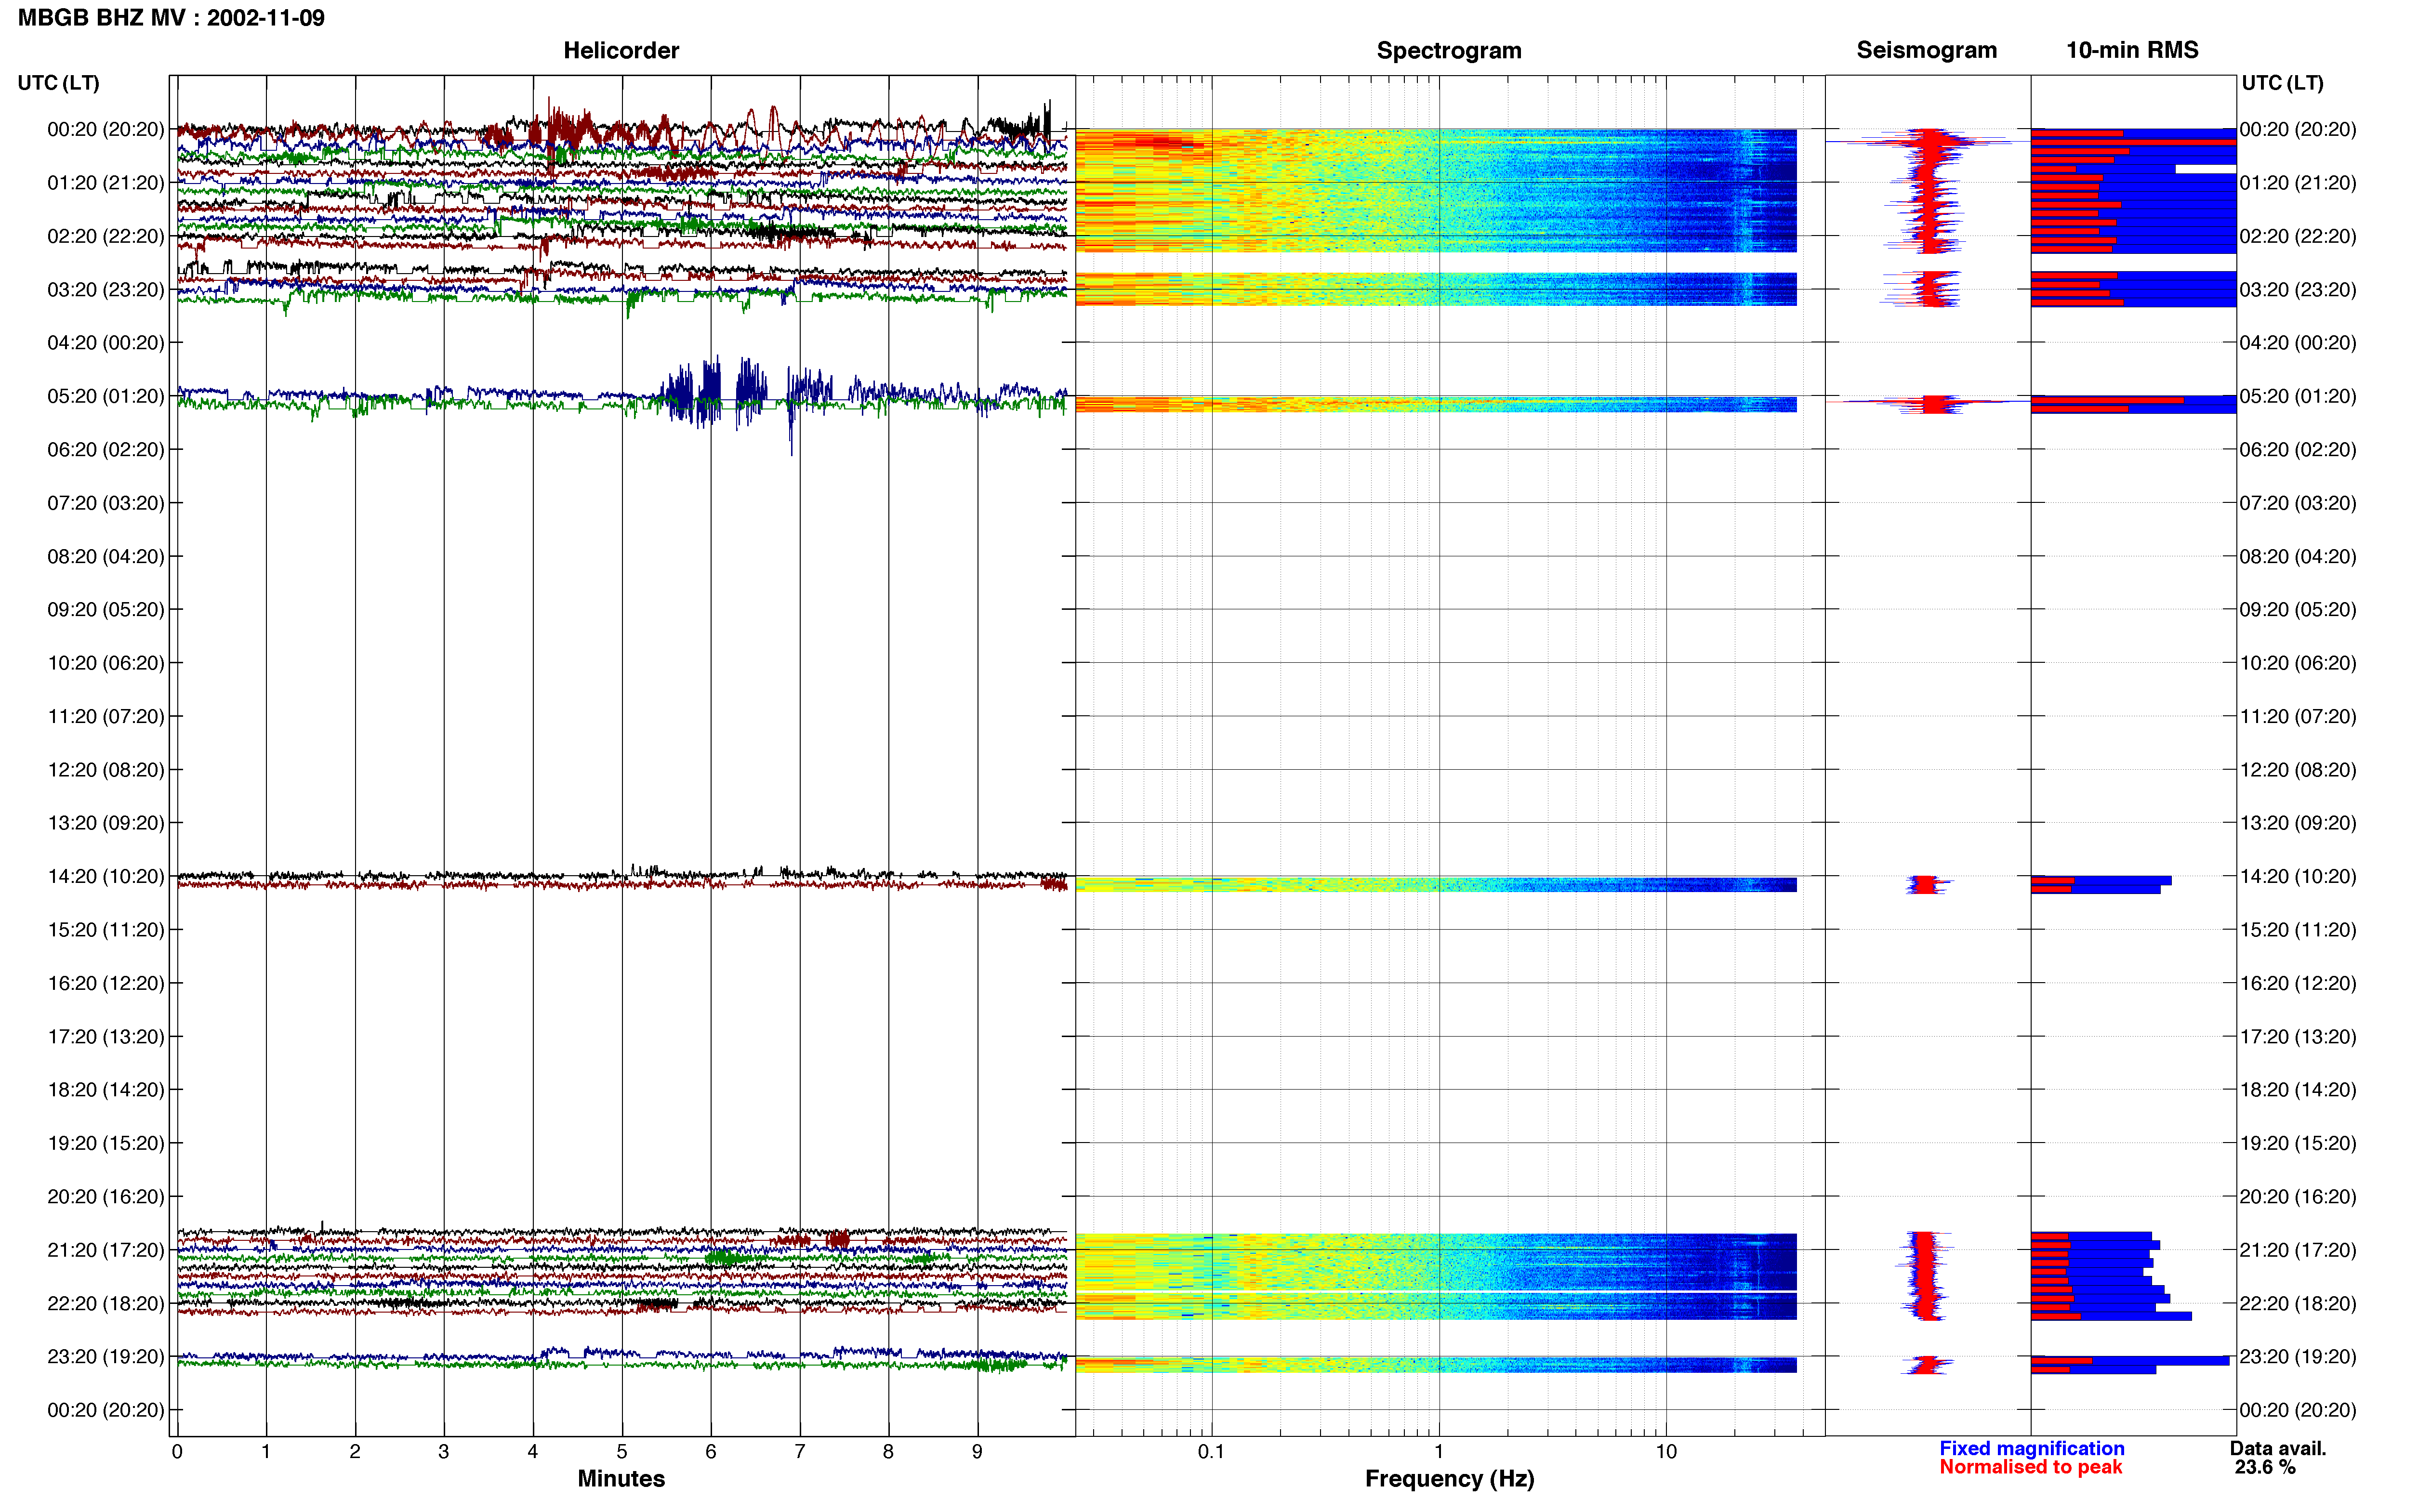Click the '0' tick on Minutes axis

(x=177, y=1451)
